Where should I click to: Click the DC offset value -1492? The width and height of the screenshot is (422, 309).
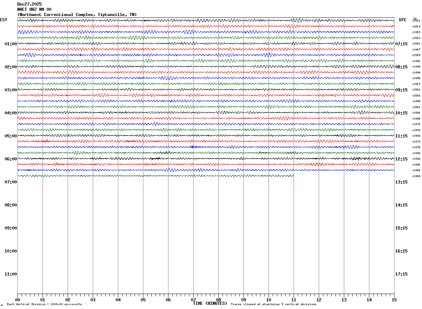pos(416,153)
